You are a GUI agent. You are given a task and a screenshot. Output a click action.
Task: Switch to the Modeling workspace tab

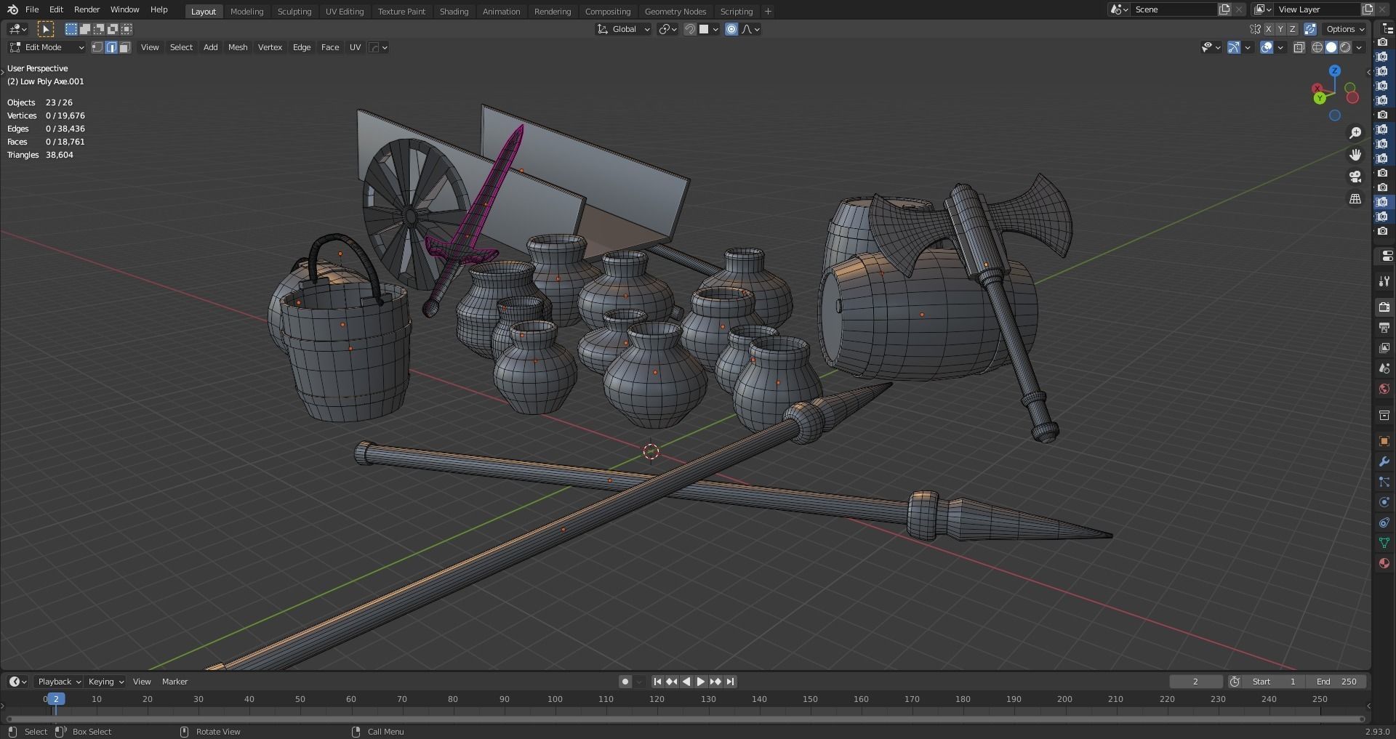tap(246, 12)
